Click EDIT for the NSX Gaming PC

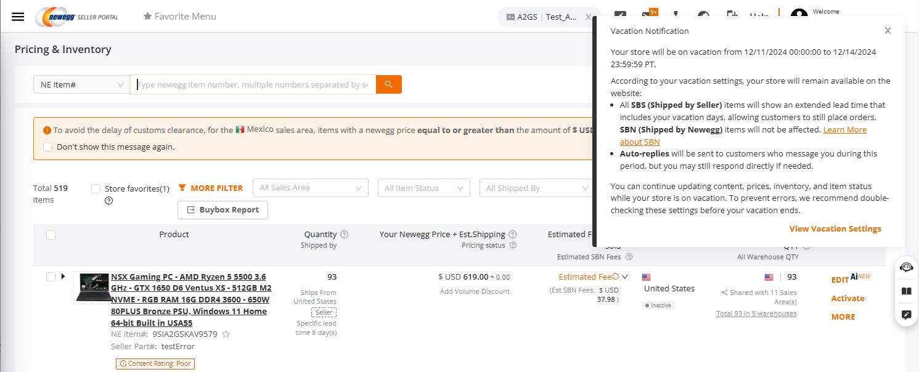coord(840,280)
